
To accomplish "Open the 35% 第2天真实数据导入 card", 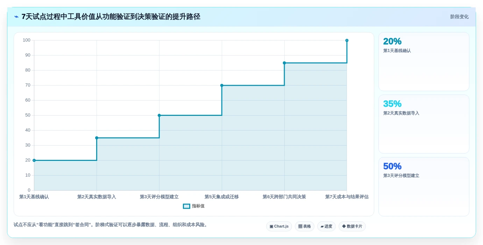I will coord(424,124).
